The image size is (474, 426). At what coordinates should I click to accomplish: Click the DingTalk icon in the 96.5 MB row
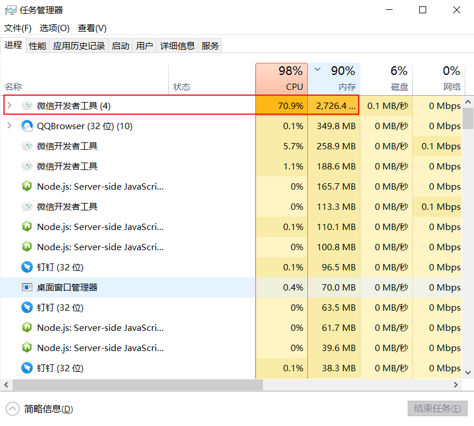tap(27, 267)
